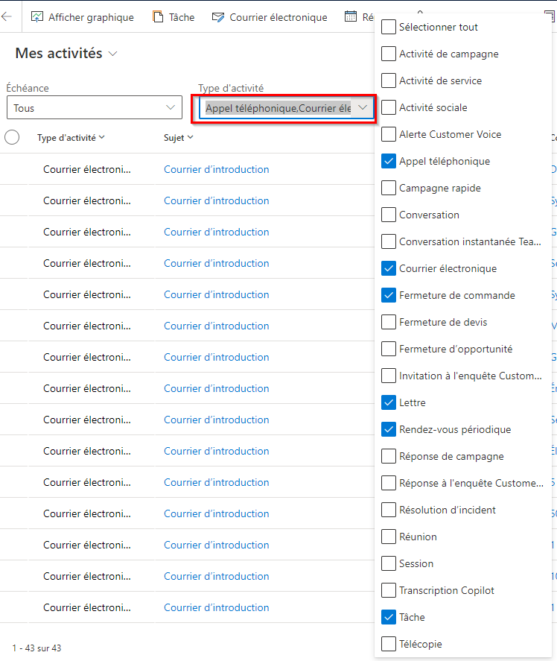557x661 pixels.
Task: Click the back arrow icon
Action: tap(7, 17)
